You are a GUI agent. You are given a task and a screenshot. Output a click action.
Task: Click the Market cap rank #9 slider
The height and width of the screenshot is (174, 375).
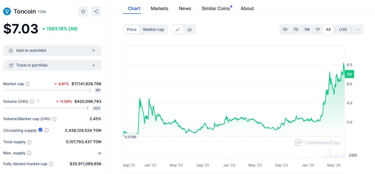pos(47,90)
